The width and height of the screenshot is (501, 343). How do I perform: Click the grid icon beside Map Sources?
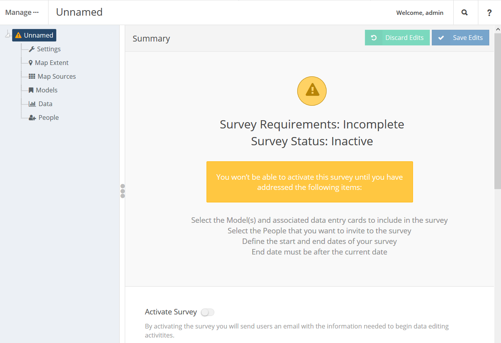tap(32, 76)
